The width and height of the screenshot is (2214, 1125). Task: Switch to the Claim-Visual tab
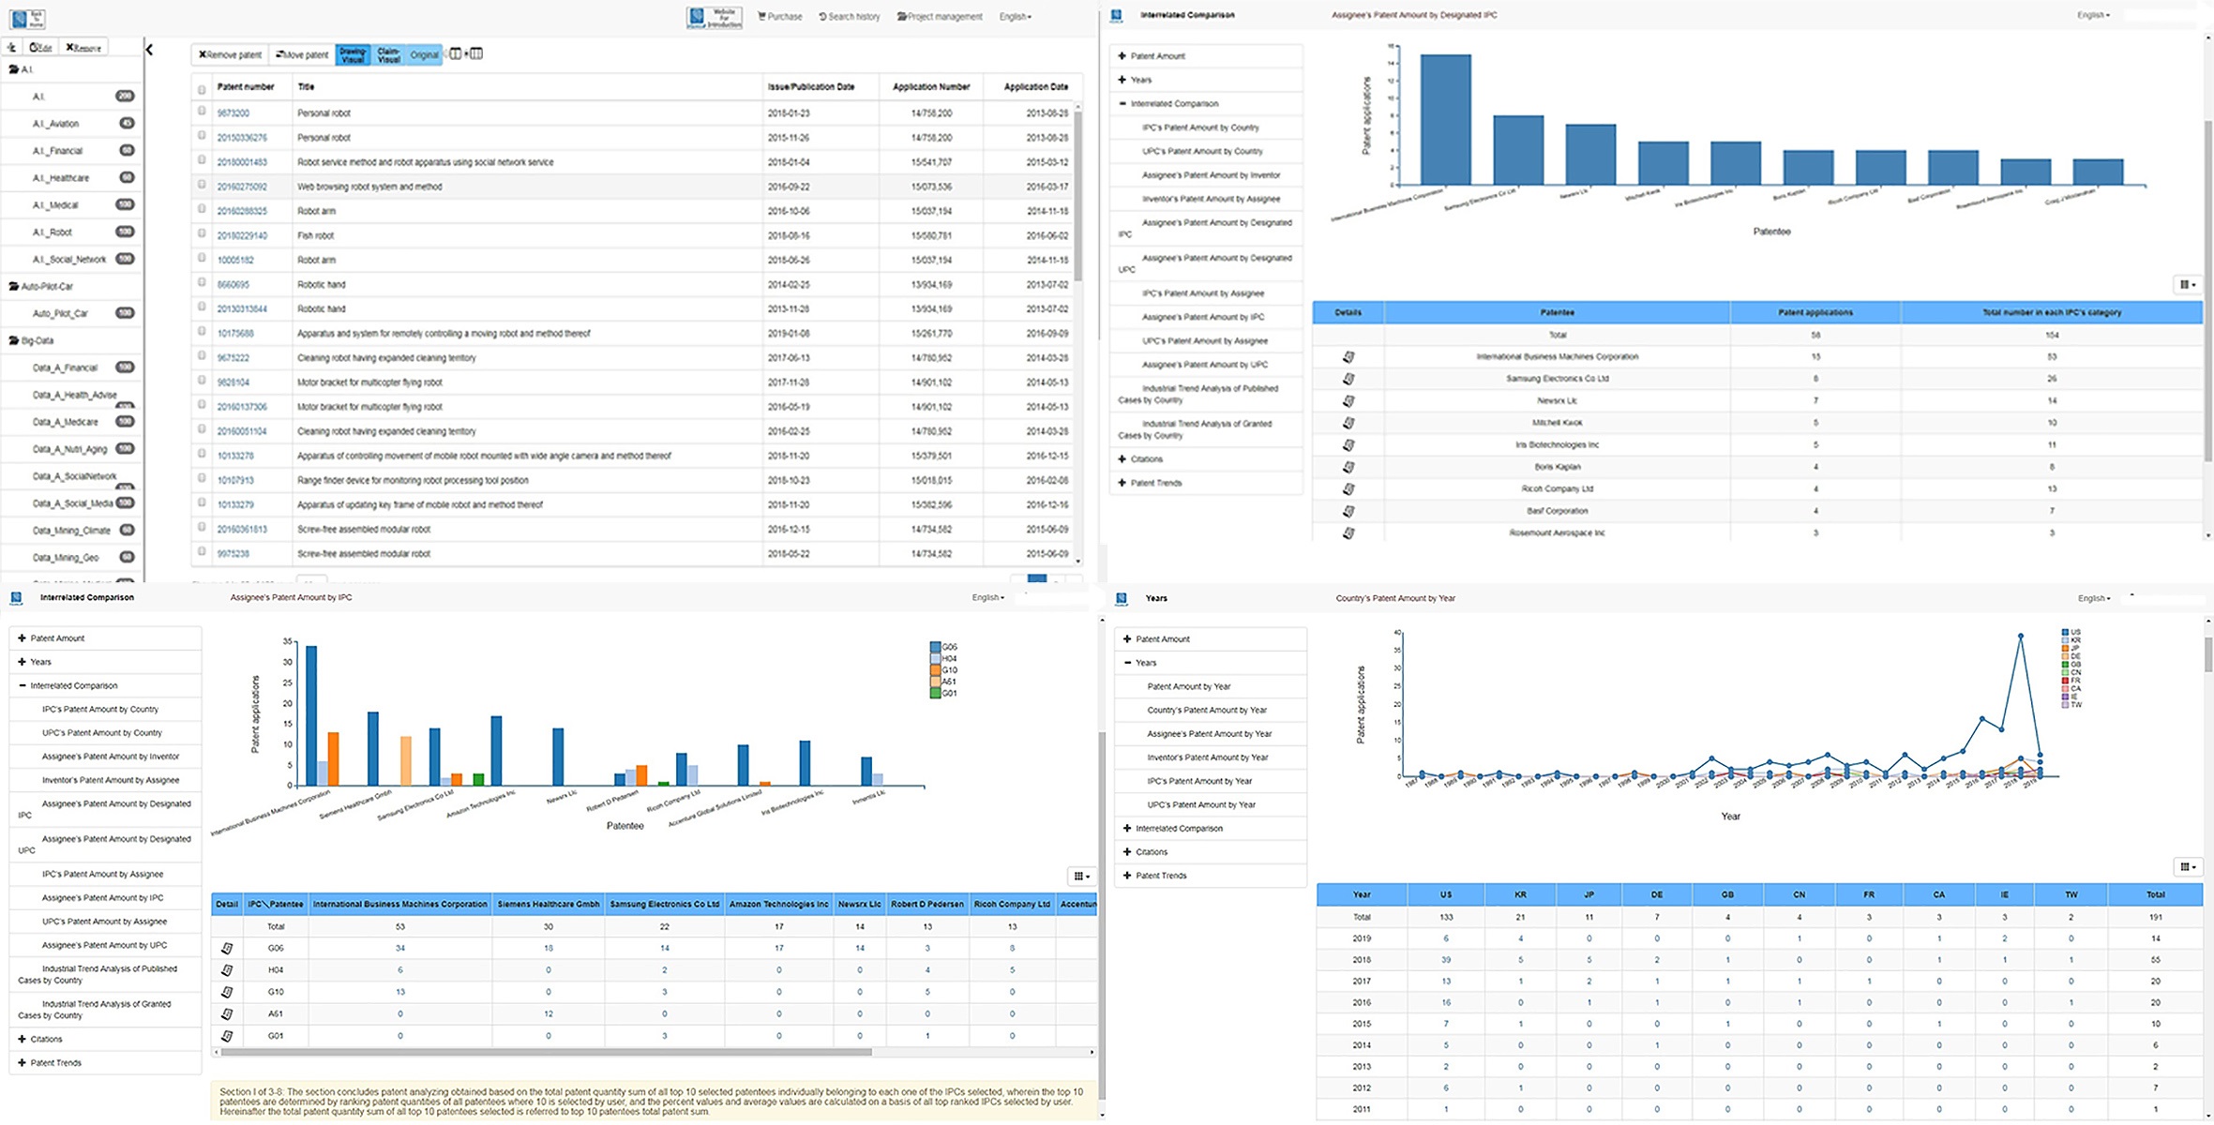click(x=388, y=55)
